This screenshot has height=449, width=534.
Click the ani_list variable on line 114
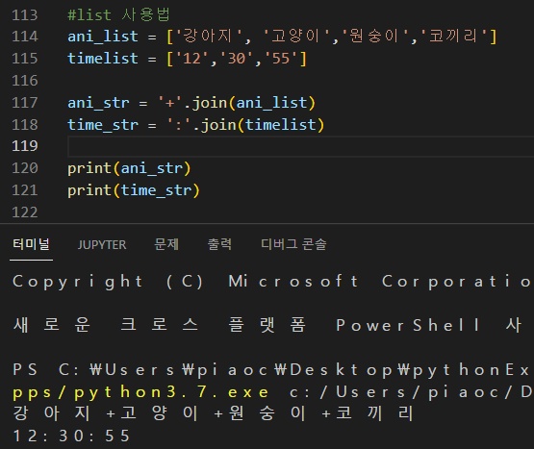(103, 37)
